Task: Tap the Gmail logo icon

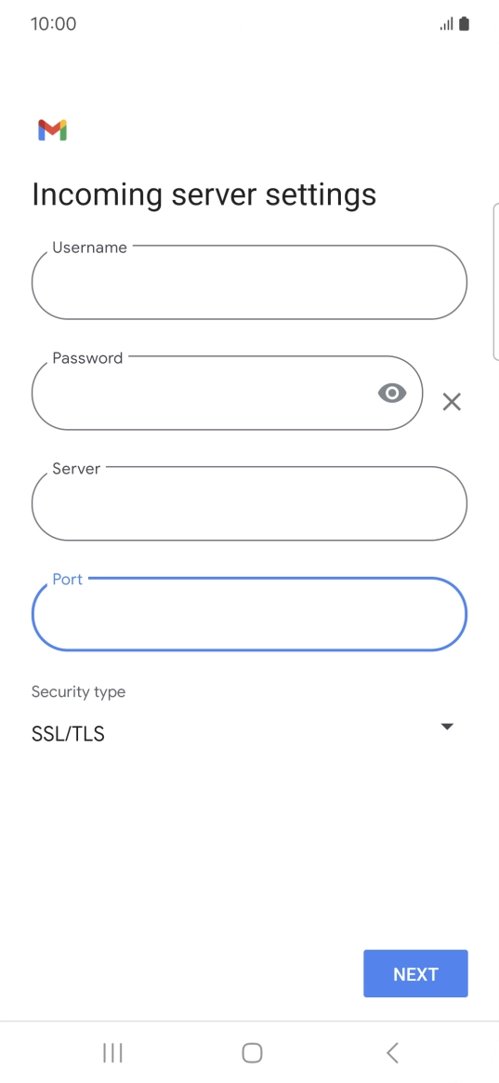Action: point(52,130)
